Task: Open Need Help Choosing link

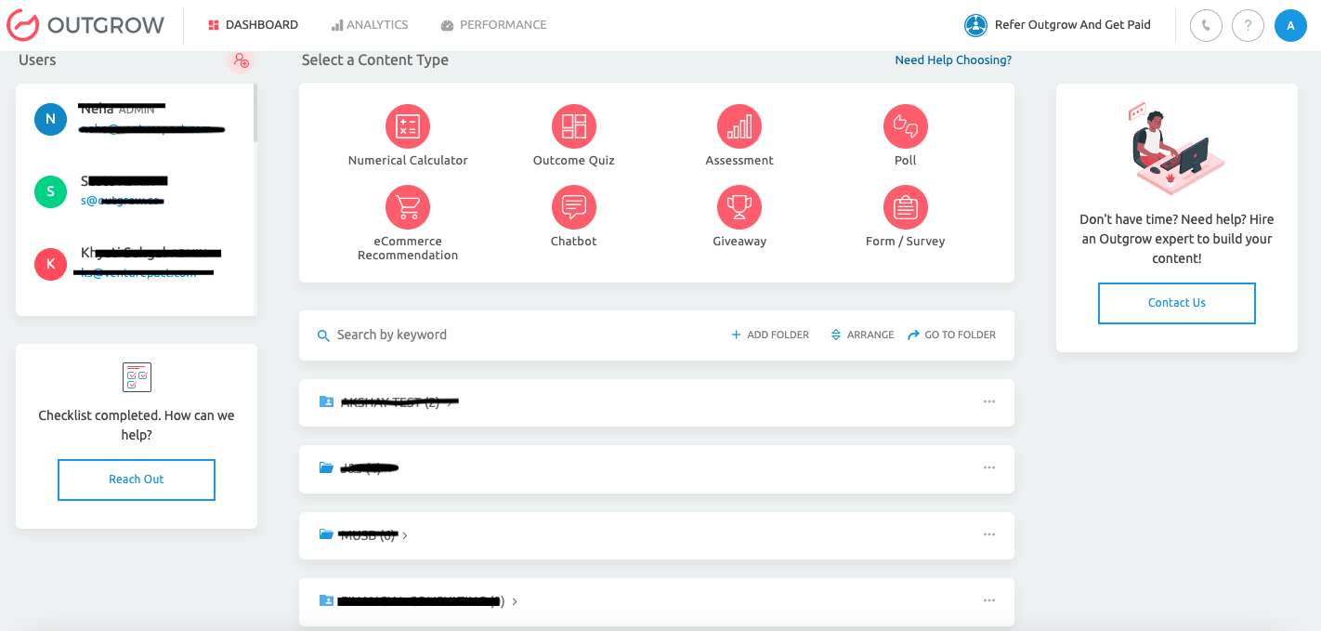Action: coord(953,60)
